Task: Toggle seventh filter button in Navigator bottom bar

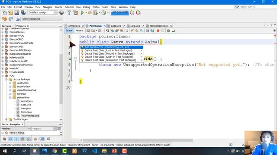Action: coord(42,139)
